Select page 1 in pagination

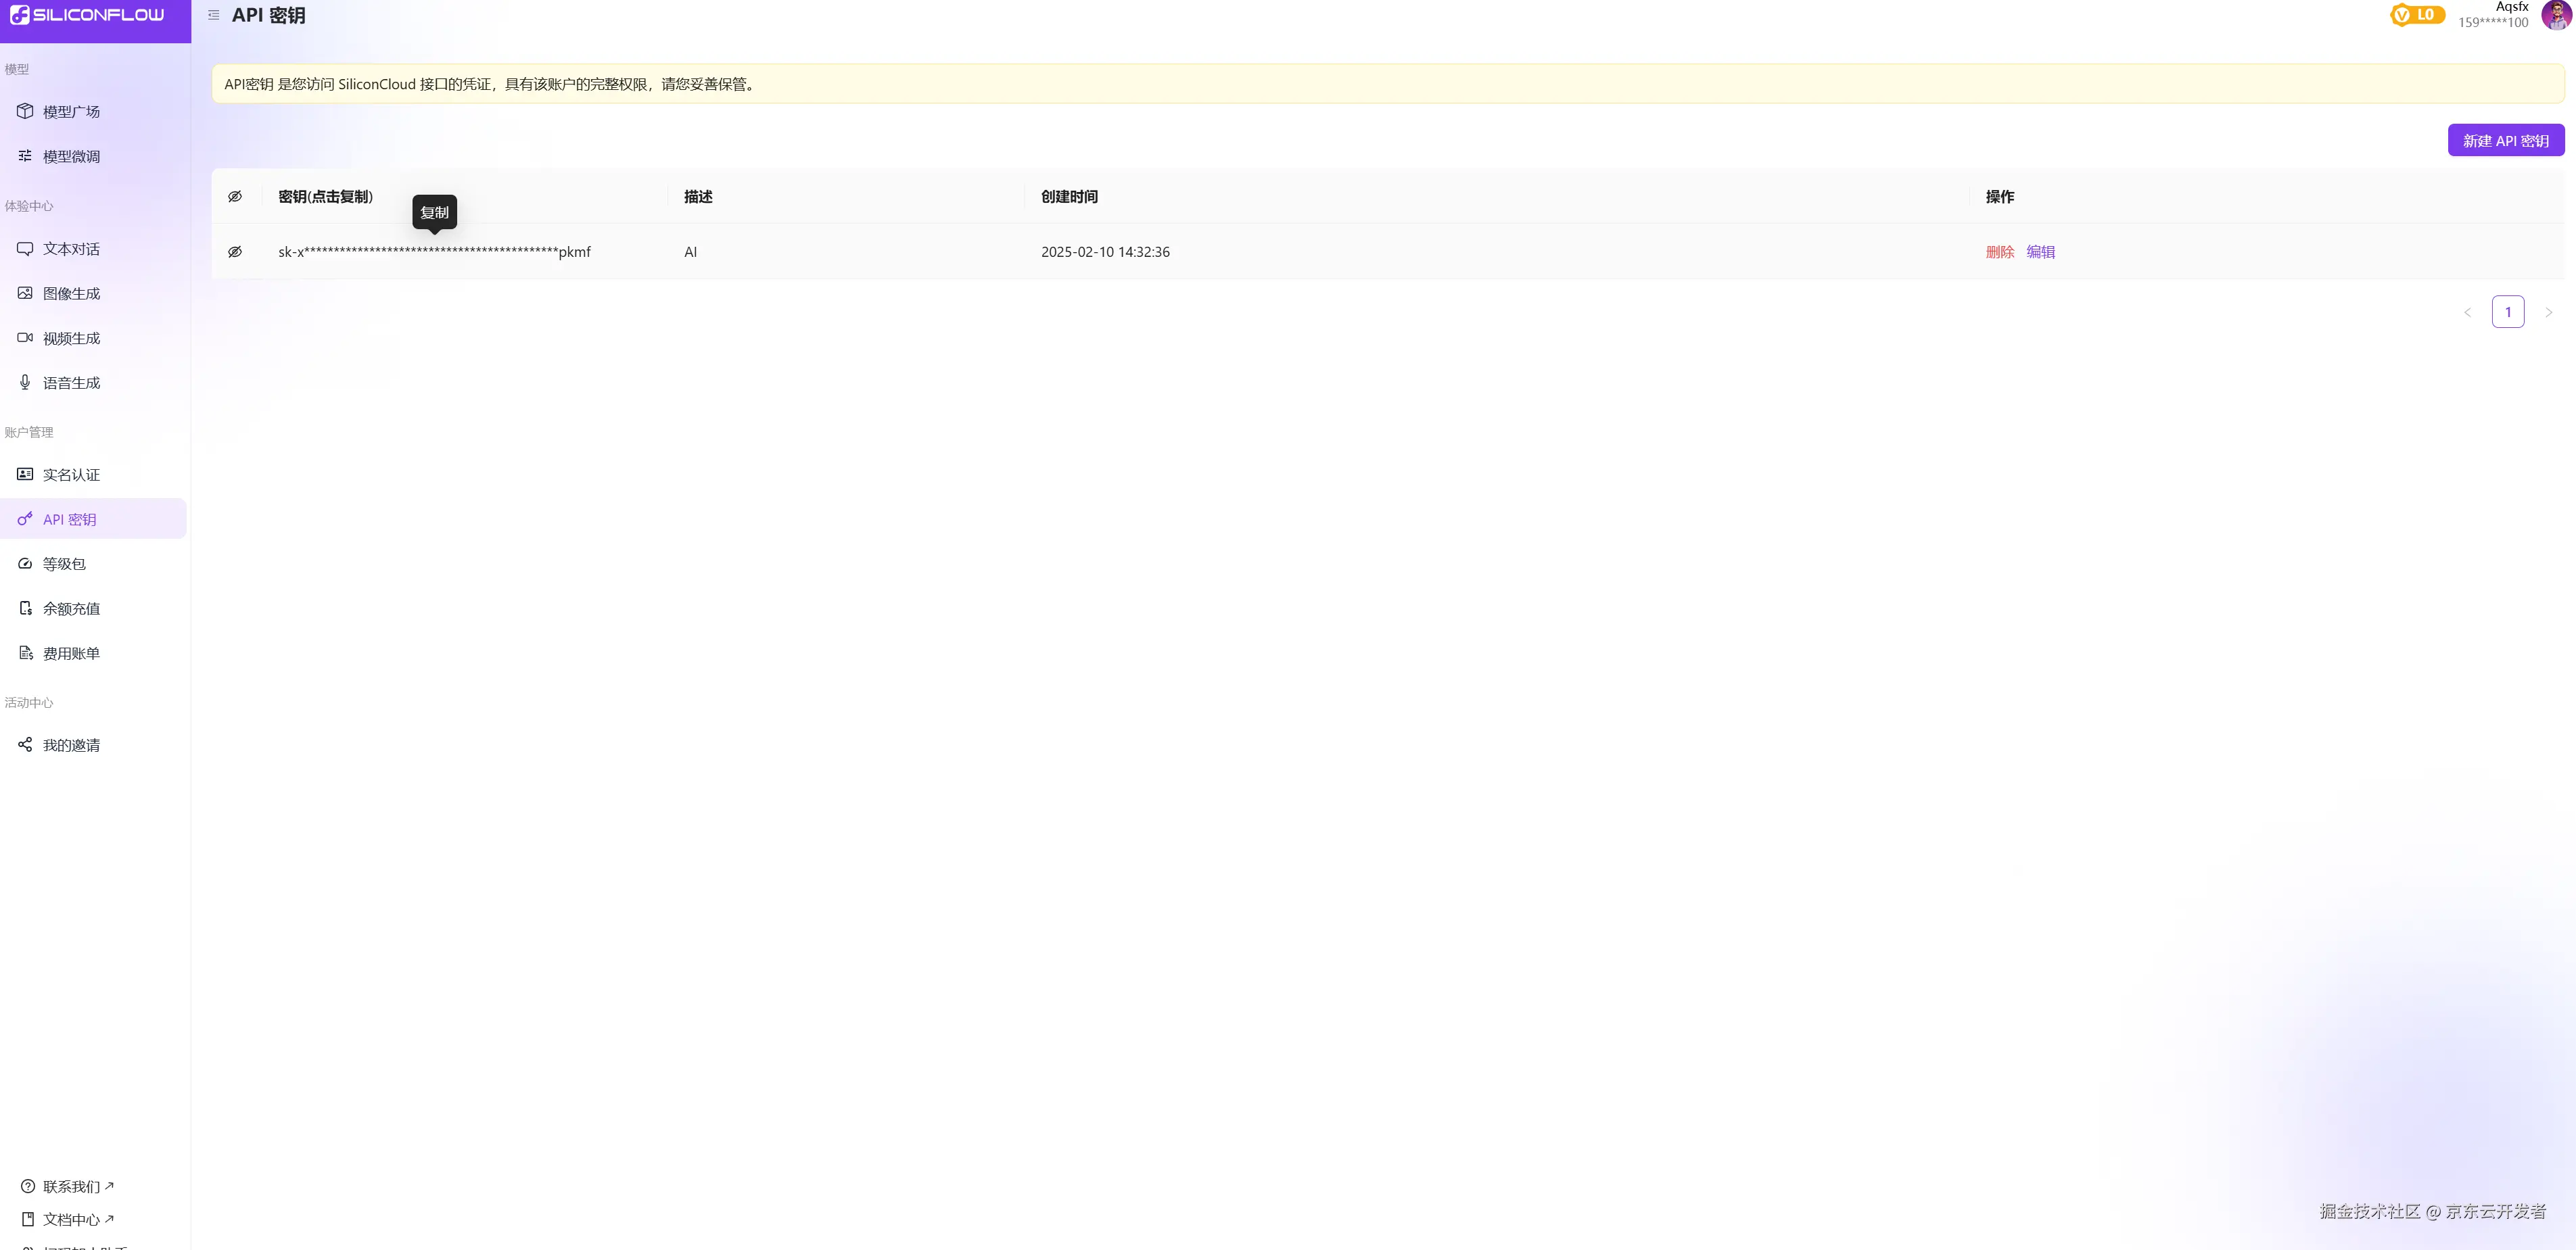2507,312
